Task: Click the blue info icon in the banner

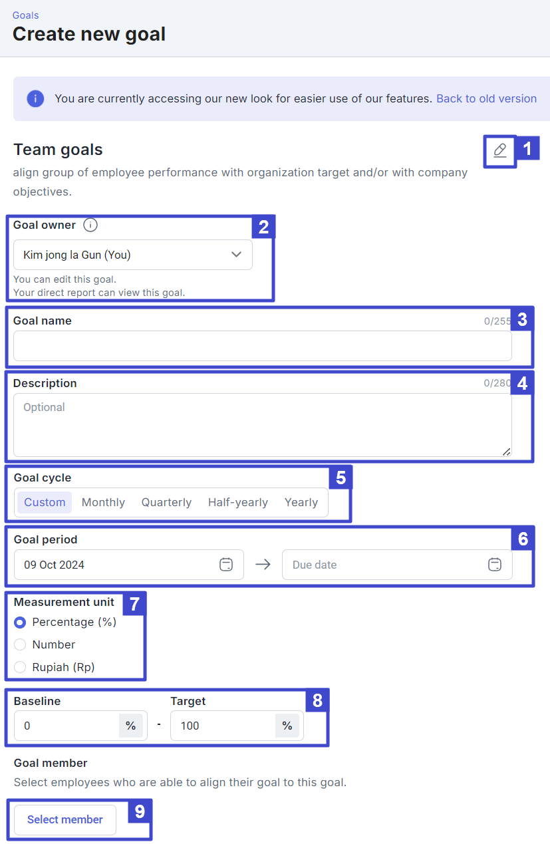Action: [35, 98]
